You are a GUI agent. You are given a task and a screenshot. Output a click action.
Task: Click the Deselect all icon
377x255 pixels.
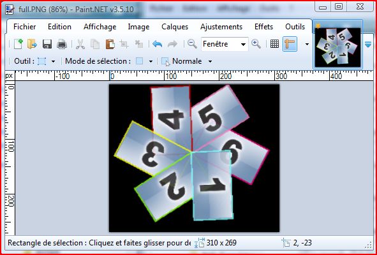point(139,44)
